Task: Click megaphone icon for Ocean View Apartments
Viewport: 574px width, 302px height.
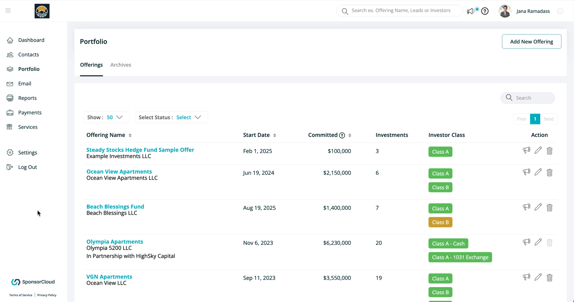Action: point(526,172)
